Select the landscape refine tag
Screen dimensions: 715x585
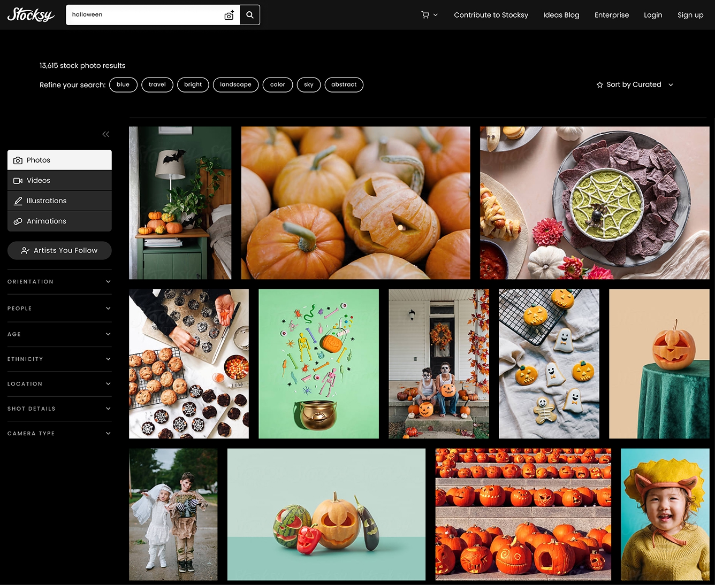pos(235,85)
